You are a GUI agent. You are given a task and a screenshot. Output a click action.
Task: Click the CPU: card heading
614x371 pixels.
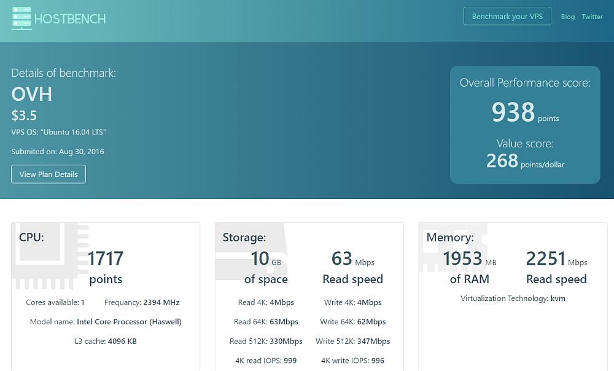click(x=32, y=238)
